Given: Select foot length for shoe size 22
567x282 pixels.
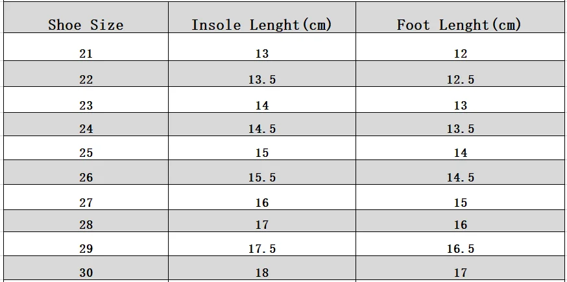Looking at the screenshot, I should point(460,80).
